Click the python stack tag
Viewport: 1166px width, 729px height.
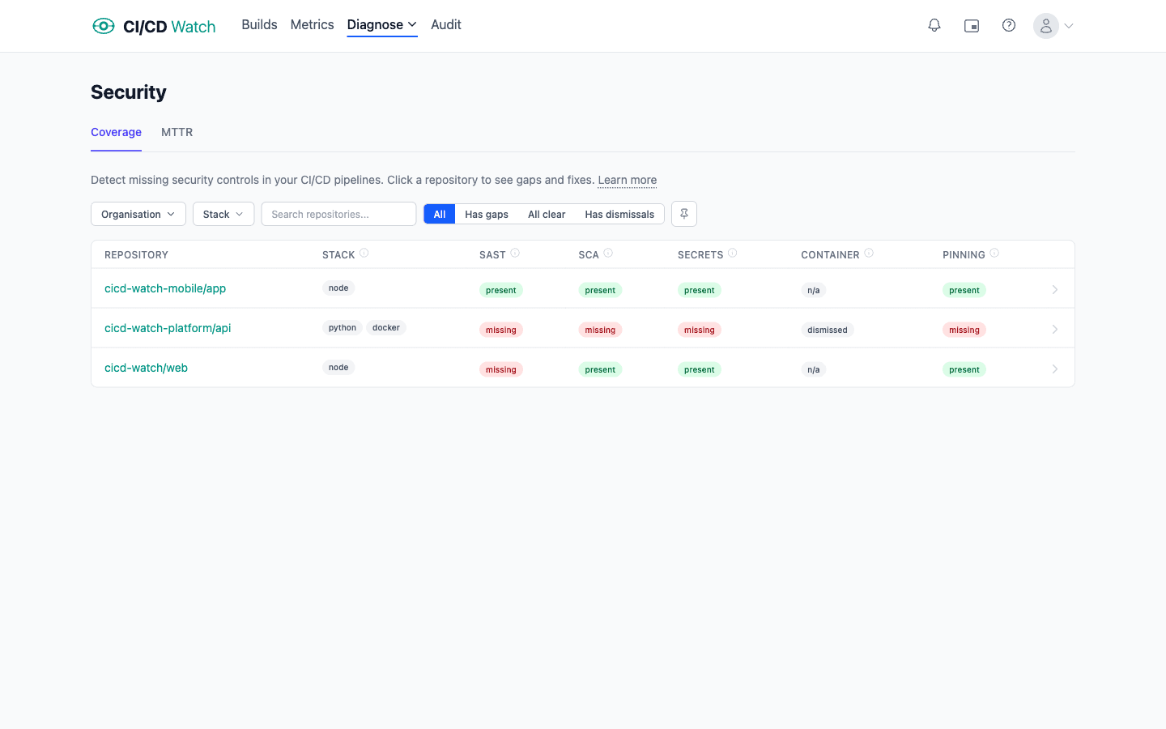[x=343, y=328]
